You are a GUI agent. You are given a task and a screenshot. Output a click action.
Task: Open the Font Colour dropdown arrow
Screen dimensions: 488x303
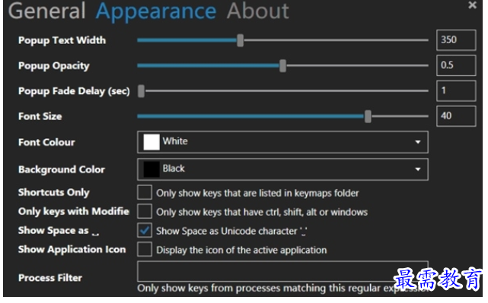(x=418, y=142)
